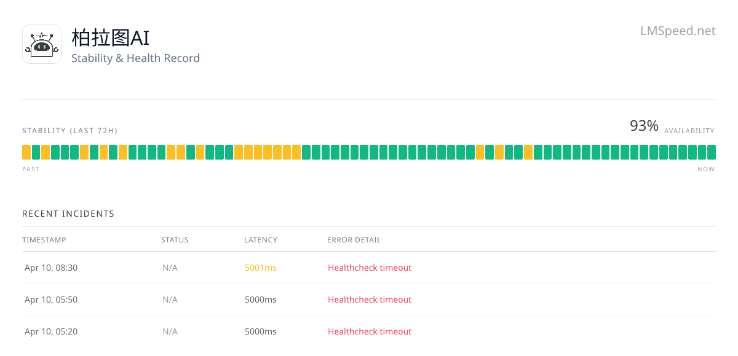Select the rightmost green stability bar above NOW

(x=712, y=152)
